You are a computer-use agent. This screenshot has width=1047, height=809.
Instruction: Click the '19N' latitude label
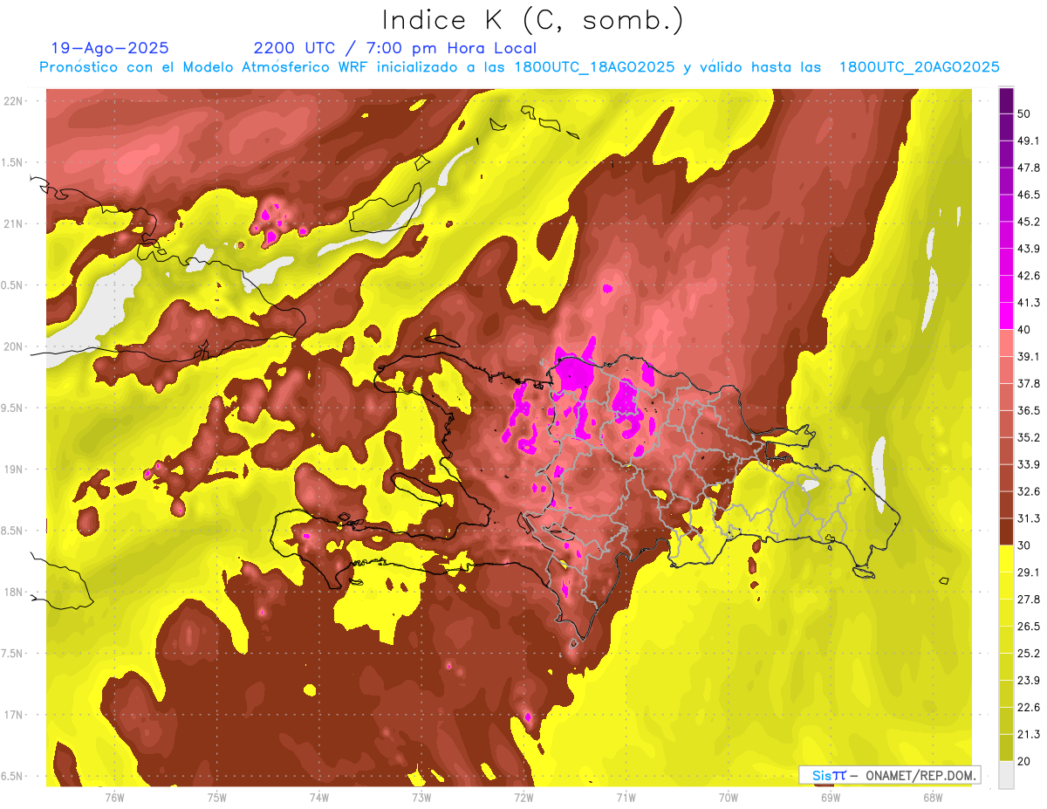click(x=13, y=470)
